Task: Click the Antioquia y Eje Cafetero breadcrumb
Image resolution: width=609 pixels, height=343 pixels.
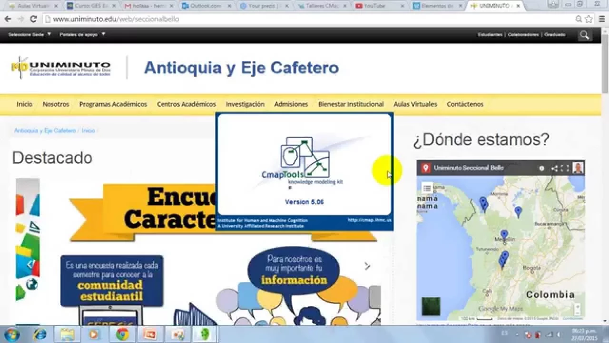Action: 45,131
